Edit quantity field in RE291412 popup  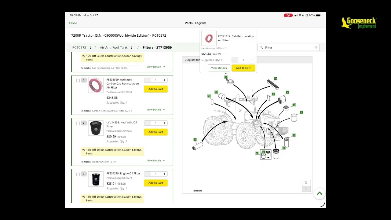click(243, 60)
